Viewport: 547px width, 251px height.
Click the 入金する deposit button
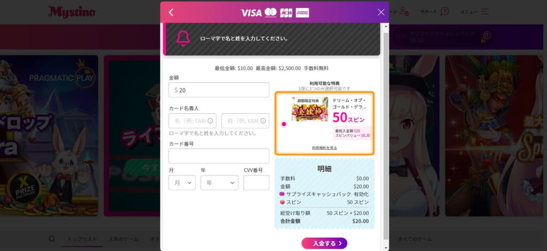click(x=324, y=244)
